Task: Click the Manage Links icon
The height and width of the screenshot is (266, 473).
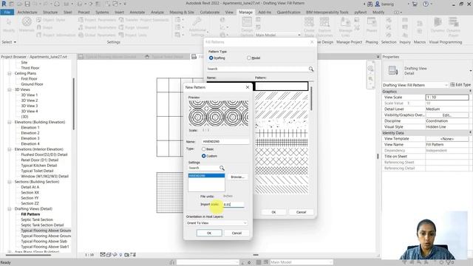Action: [x=345, y=22]
